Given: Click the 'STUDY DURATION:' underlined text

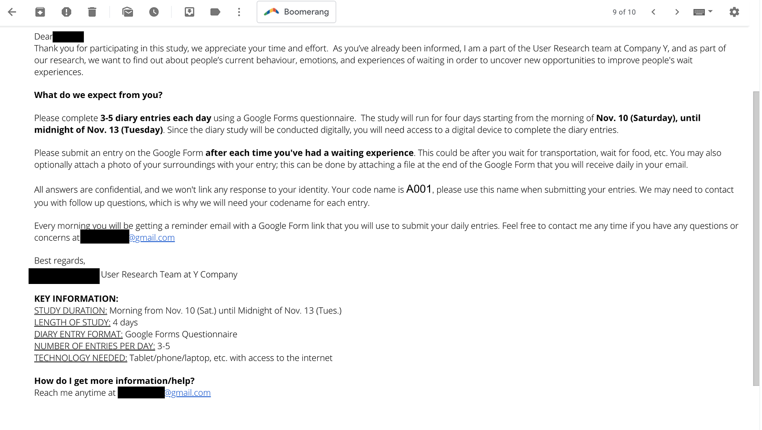Looking at the screenshot, I should 70,311.
